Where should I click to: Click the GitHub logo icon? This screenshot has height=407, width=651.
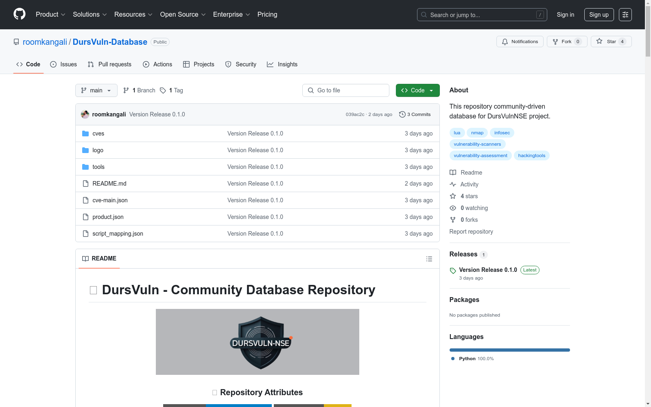coord(20,14)
